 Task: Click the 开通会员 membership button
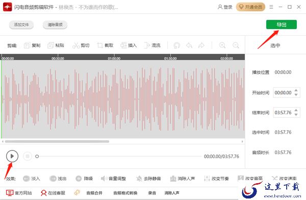tap(250, 7)
